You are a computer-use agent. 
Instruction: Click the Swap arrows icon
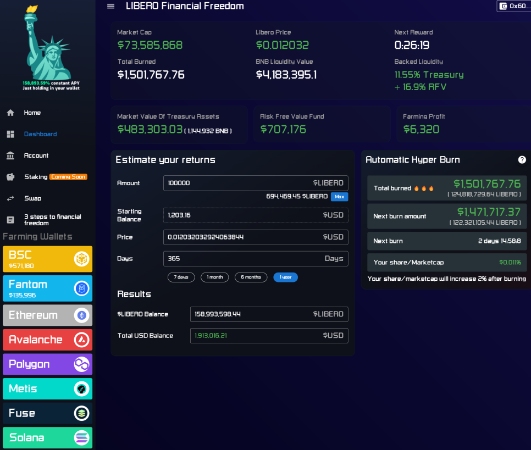[10, 198]
